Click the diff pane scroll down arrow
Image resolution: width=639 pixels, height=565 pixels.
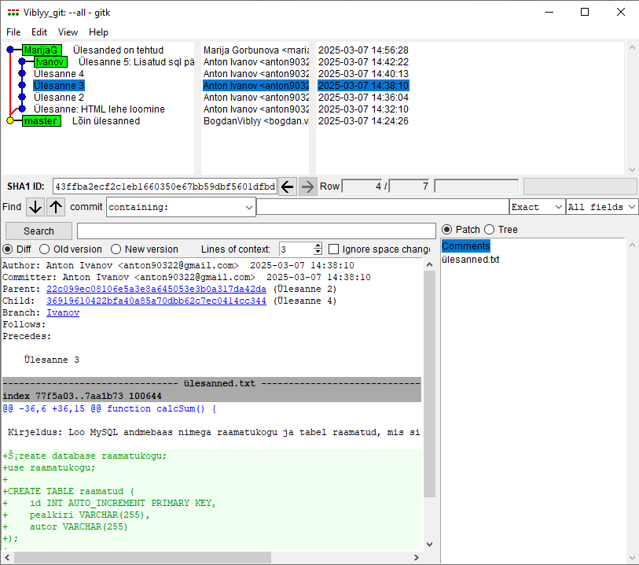tap(429, 545)
